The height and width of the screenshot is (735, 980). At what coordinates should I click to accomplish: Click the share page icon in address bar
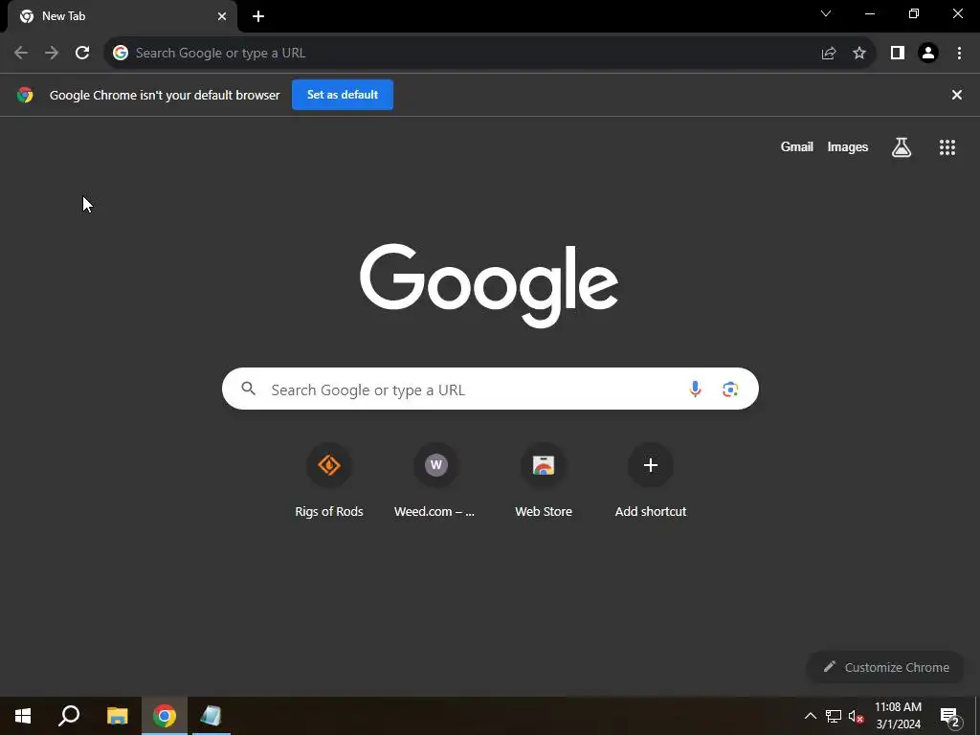click(x=829, y=54)
